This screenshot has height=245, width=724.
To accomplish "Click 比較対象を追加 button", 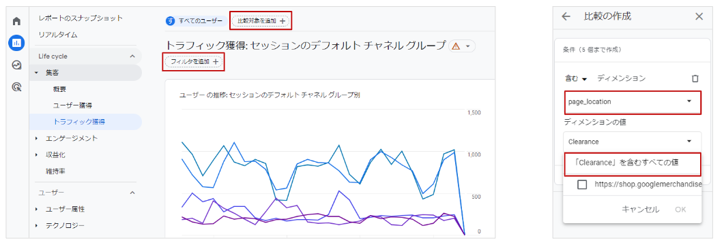I will click(x=261, y=20).
